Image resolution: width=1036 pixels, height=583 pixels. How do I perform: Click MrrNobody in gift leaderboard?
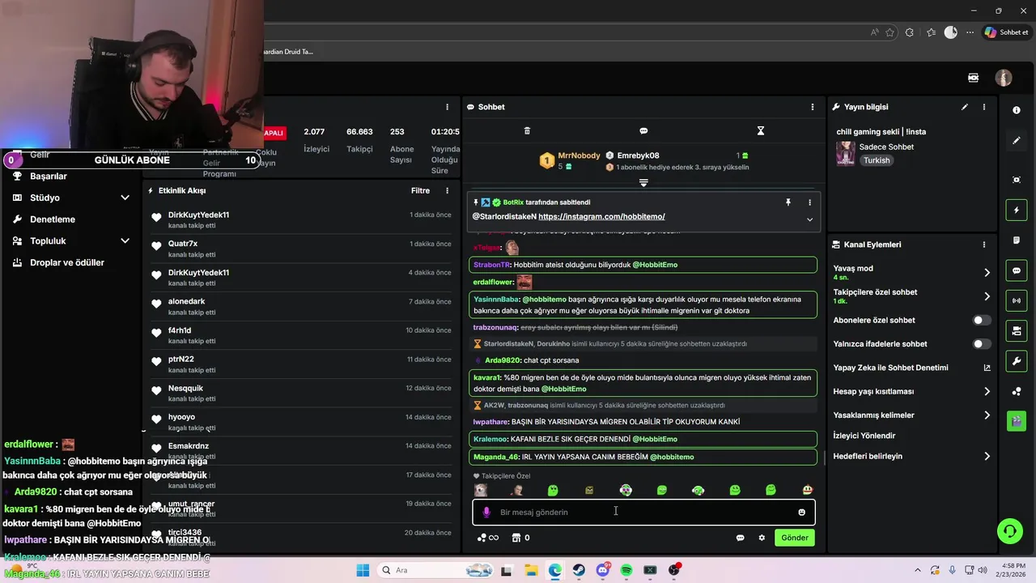click(579, 155)
